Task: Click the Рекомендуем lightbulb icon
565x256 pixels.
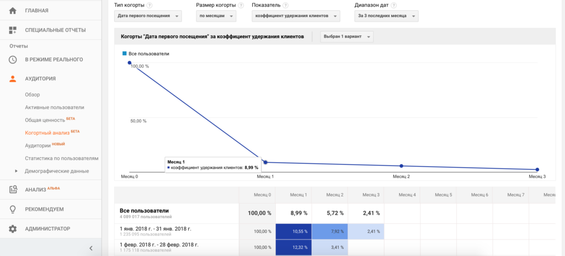Action: 13,209
